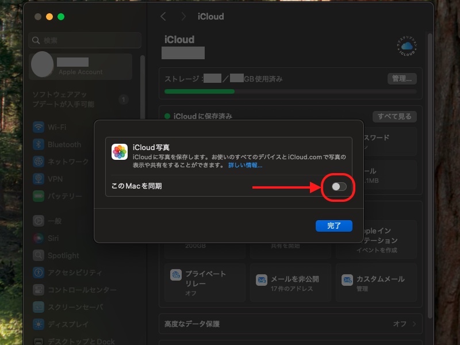Image resolution: width=460 pixels, height=345 pixels.
Task: Enable the このMacを同期 toggle
Action: pos(339,187)
